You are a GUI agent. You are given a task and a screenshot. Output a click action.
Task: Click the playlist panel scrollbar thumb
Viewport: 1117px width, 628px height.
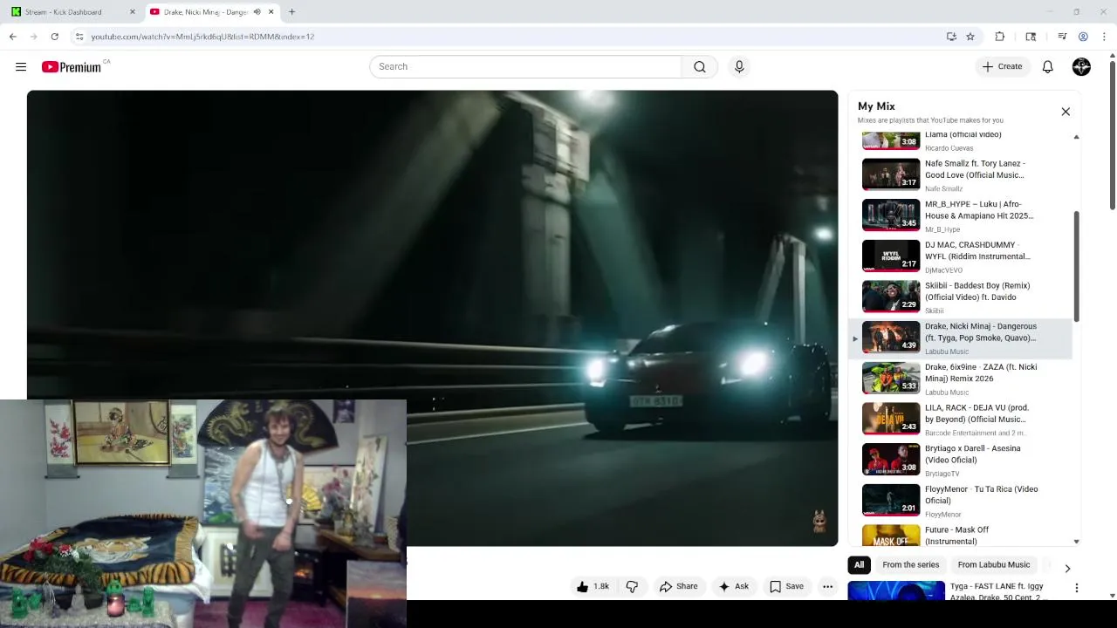(1076, 266)
